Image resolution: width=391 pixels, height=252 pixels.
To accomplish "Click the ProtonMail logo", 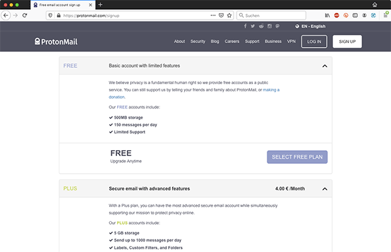I will pos(56,41).
